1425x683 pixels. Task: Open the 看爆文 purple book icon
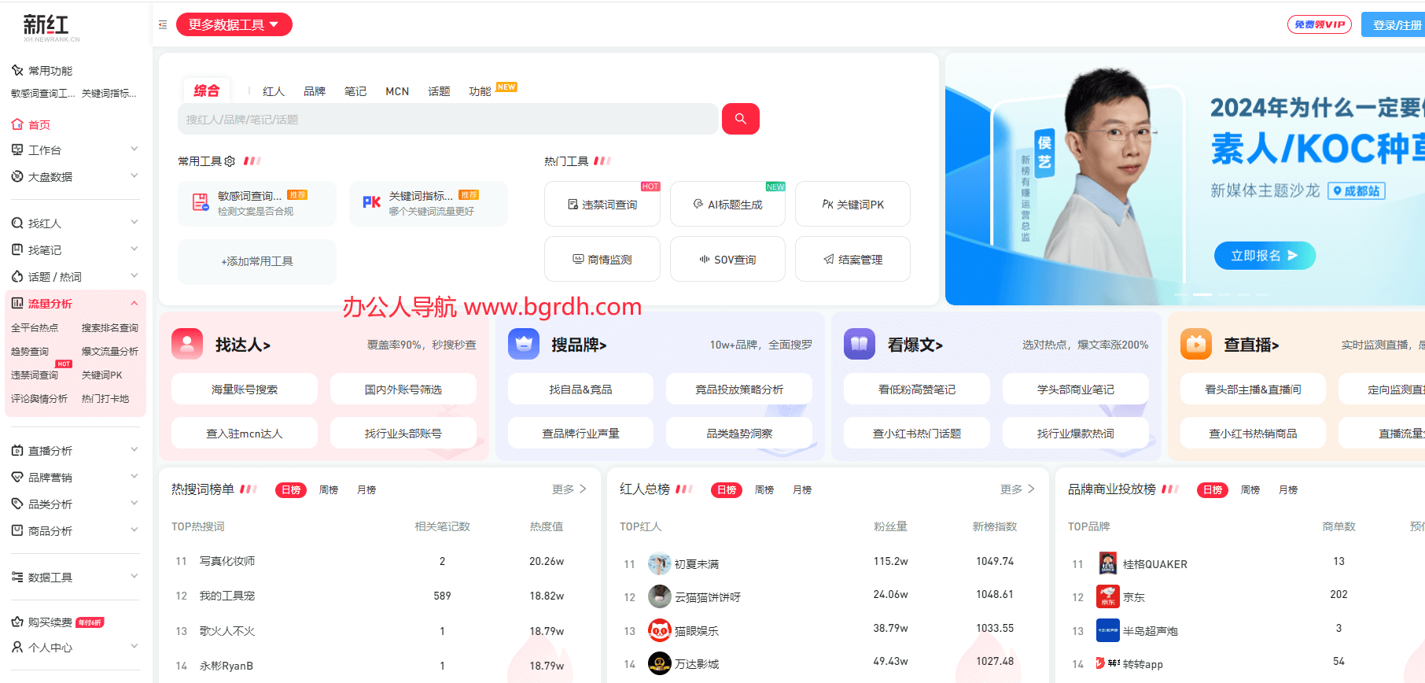pos(859,345)
